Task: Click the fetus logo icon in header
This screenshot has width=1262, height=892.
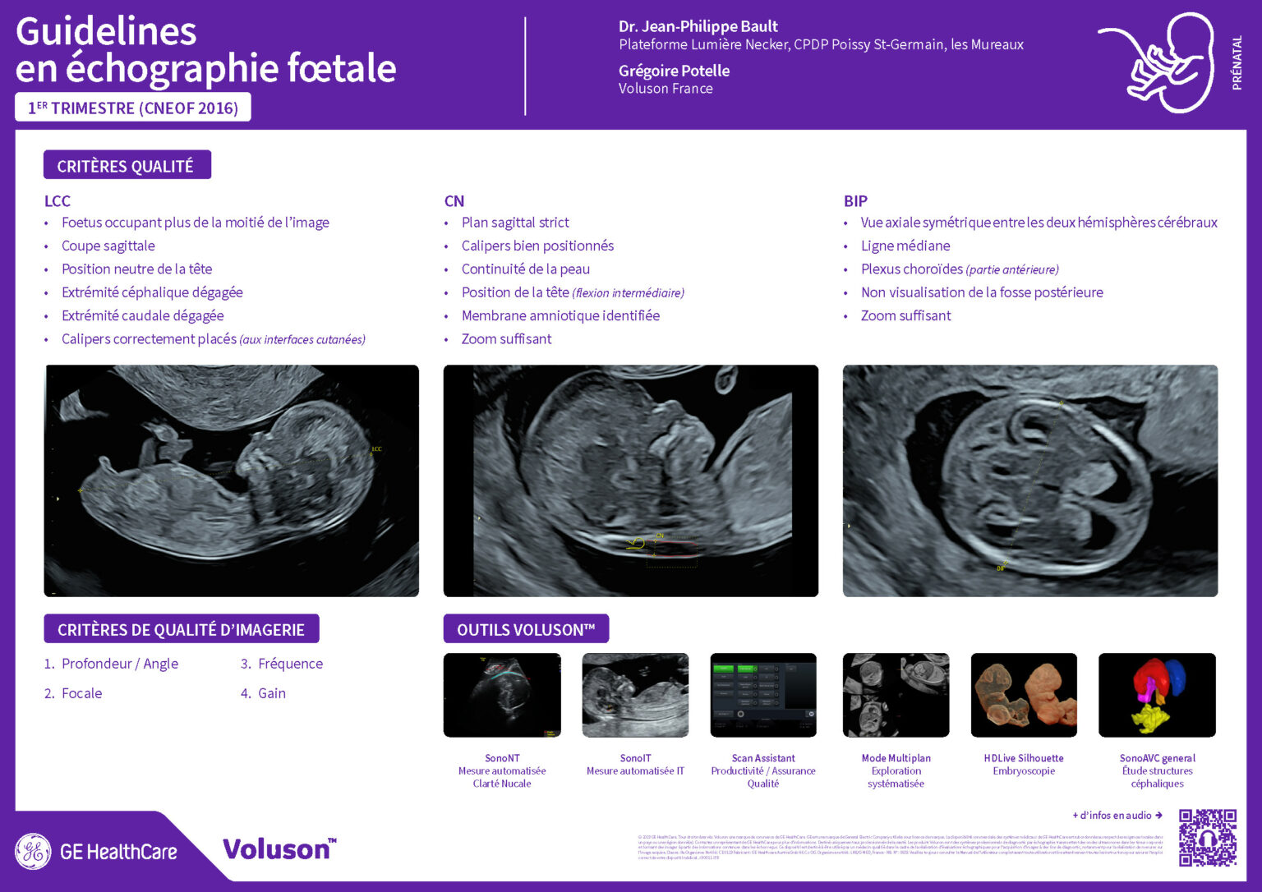Action: (x=1157, y=62)
